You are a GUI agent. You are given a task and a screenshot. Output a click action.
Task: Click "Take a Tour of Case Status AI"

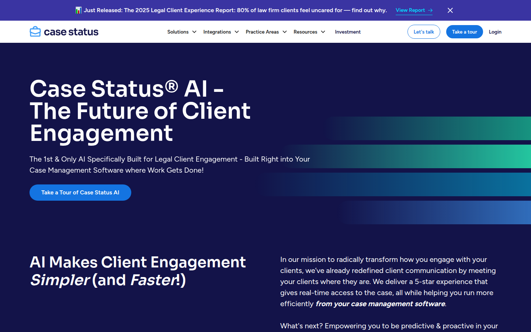click(x=80, y=193)
